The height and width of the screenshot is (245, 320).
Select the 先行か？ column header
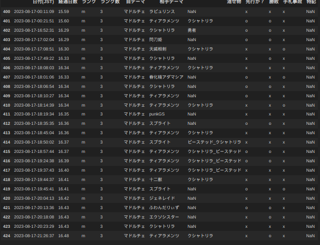[255, 2]
